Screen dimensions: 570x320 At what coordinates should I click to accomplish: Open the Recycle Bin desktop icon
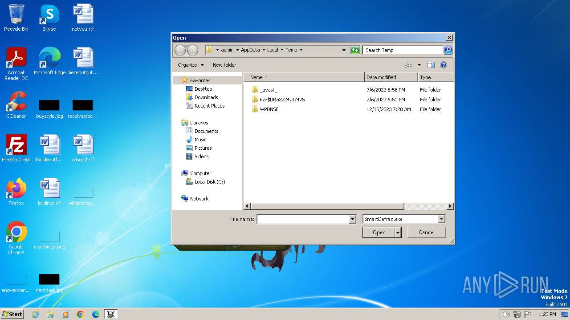(16, 18)
